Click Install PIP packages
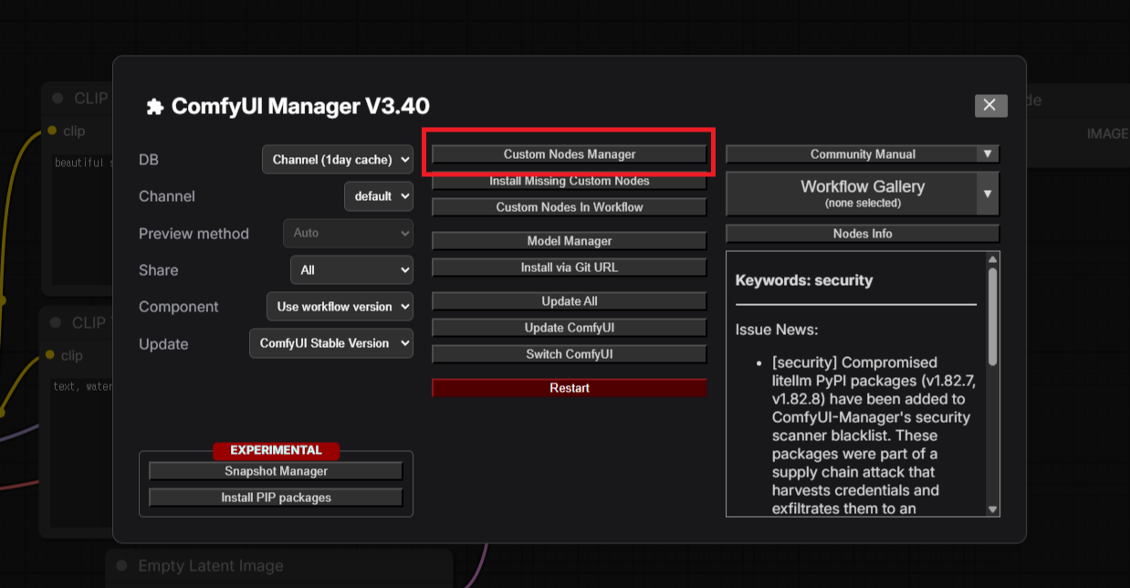1130x588 pixels. (276, 498)
